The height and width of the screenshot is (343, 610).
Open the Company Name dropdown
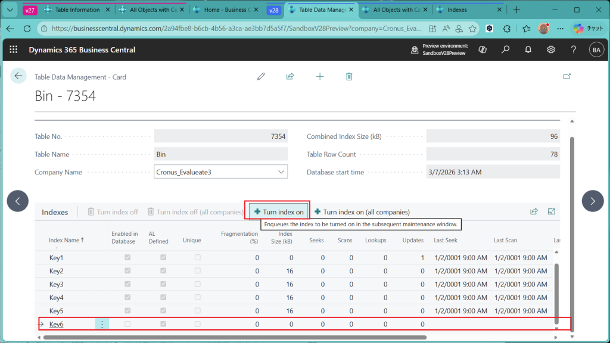coord(281,172)
